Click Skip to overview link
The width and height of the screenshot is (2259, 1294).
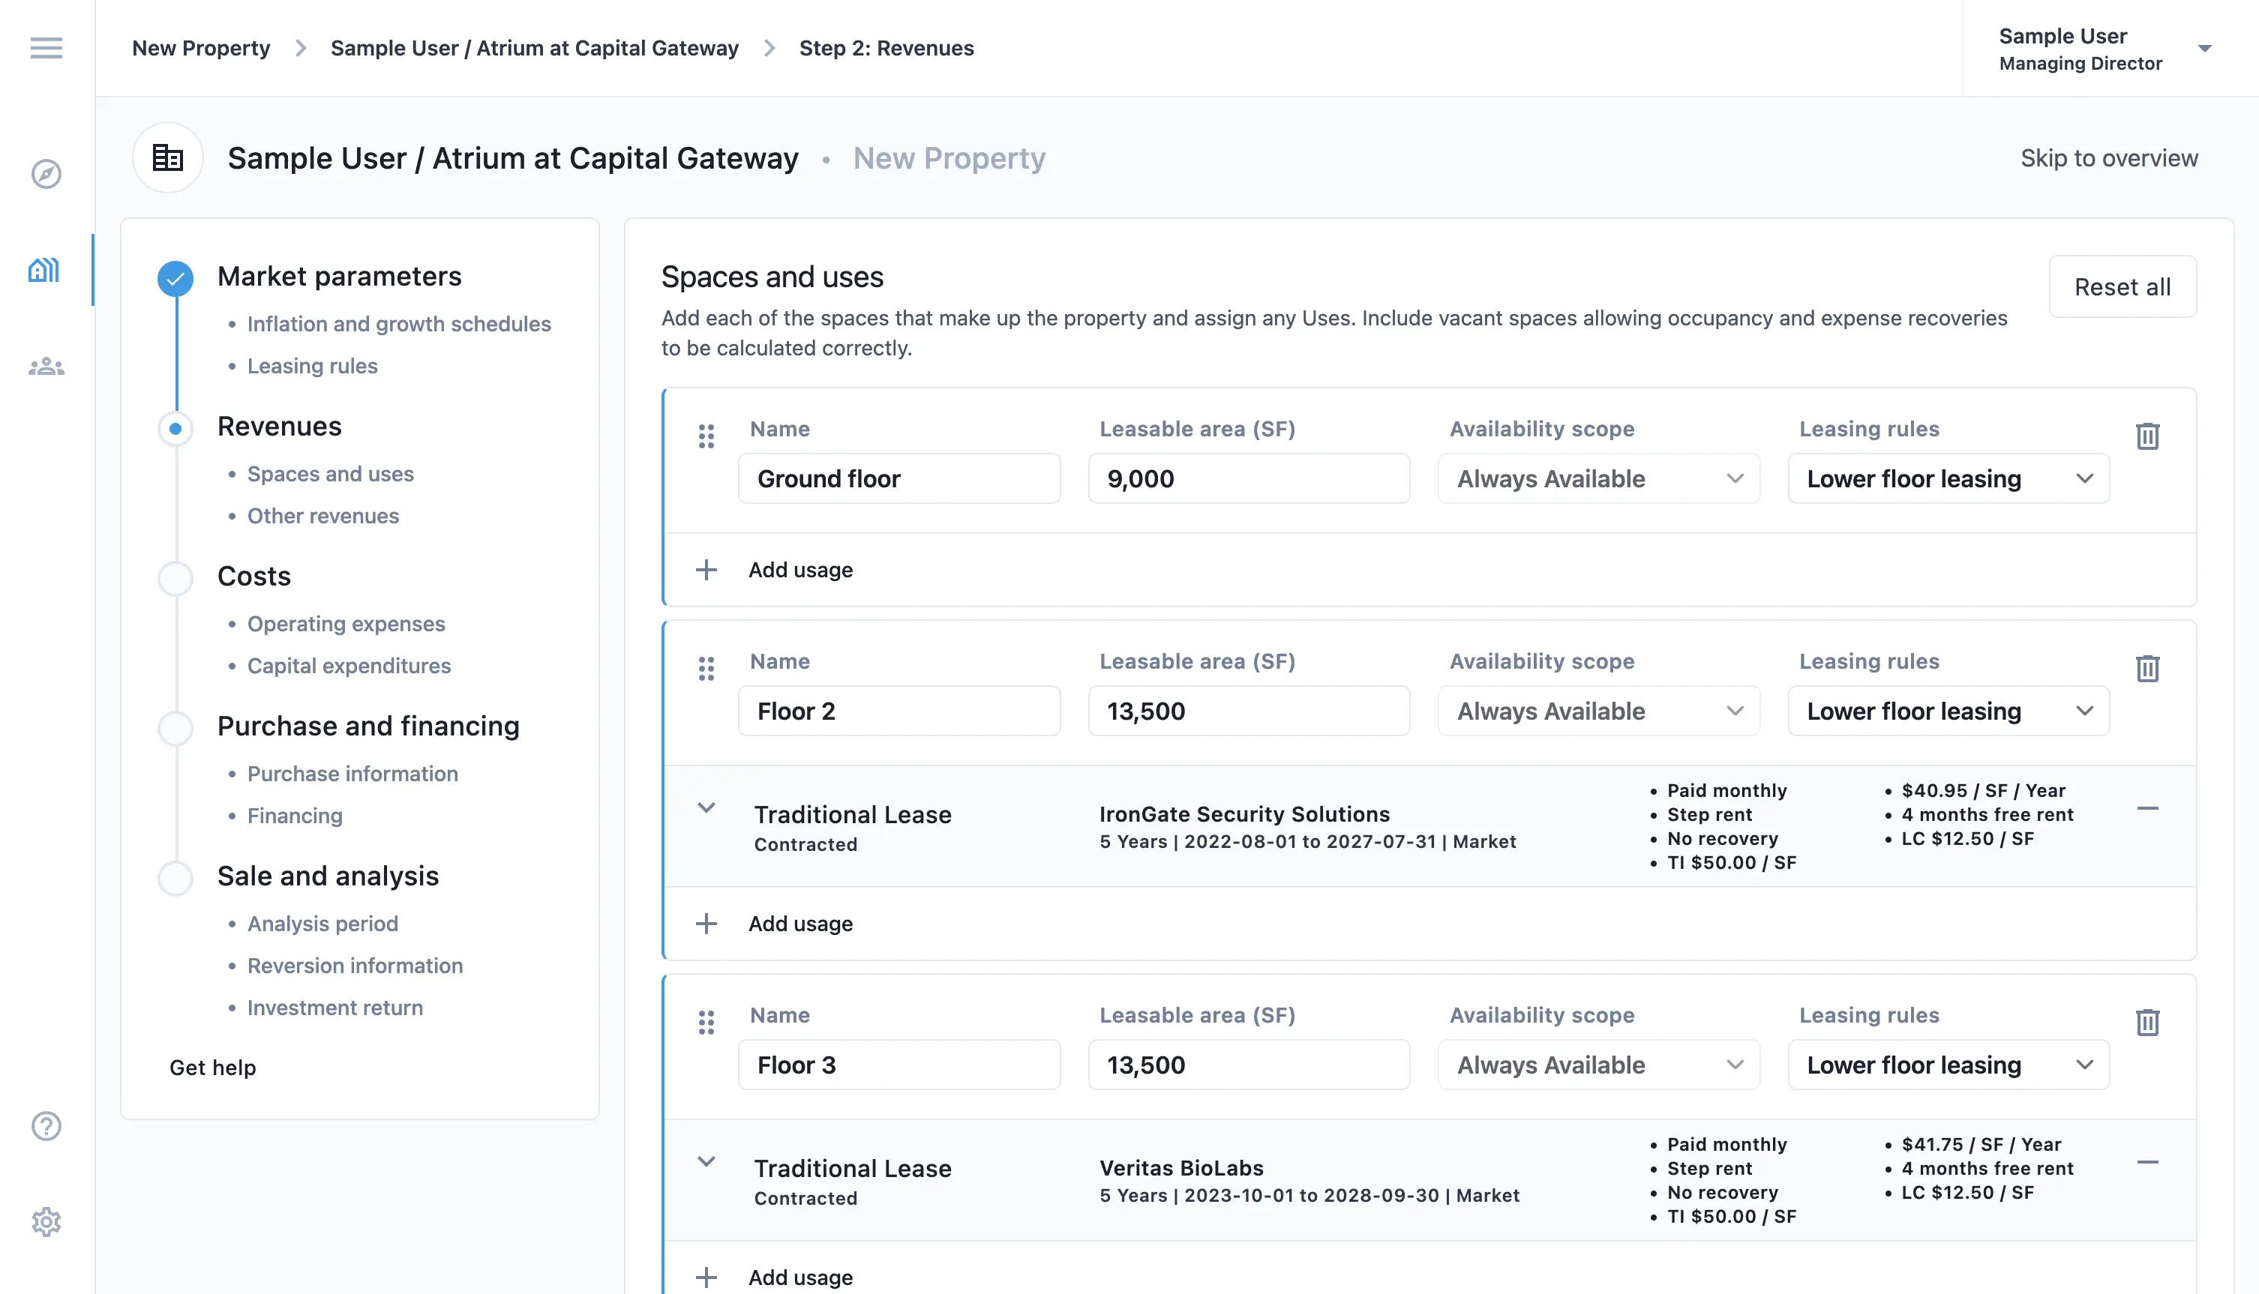(2109, 158)
